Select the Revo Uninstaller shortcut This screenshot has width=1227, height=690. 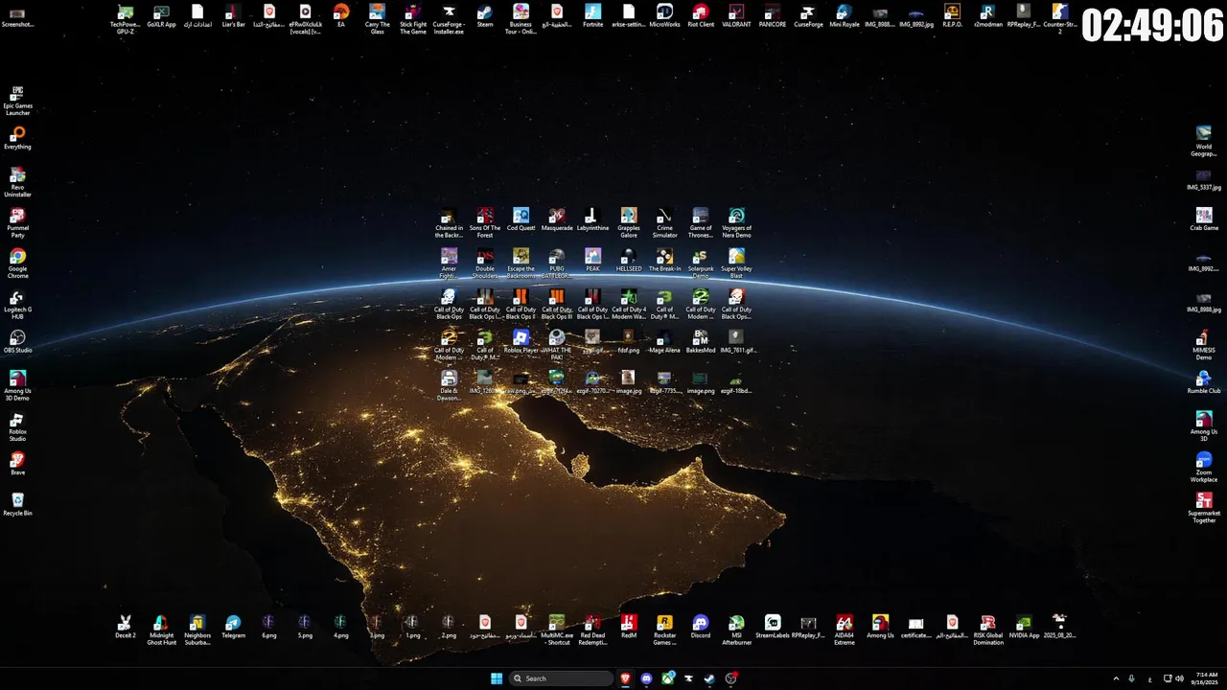[x=17, y=182]
